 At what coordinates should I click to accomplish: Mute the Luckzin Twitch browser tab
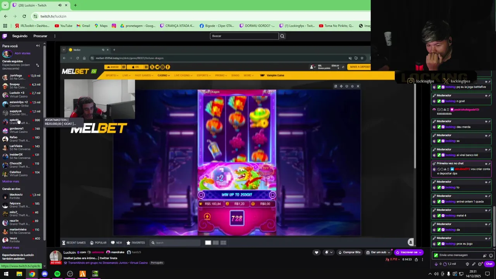60,5
